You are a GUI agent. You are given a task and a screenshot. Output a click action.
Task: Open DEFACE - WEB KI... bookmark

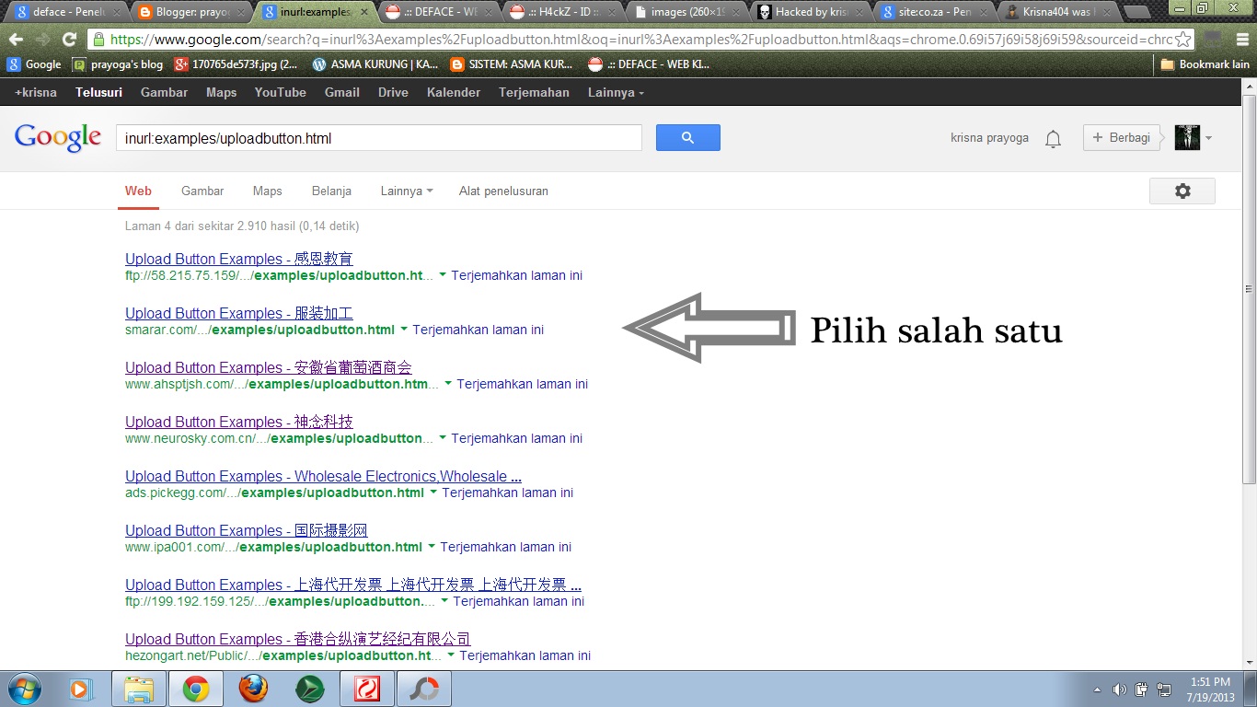pos(649,64)
